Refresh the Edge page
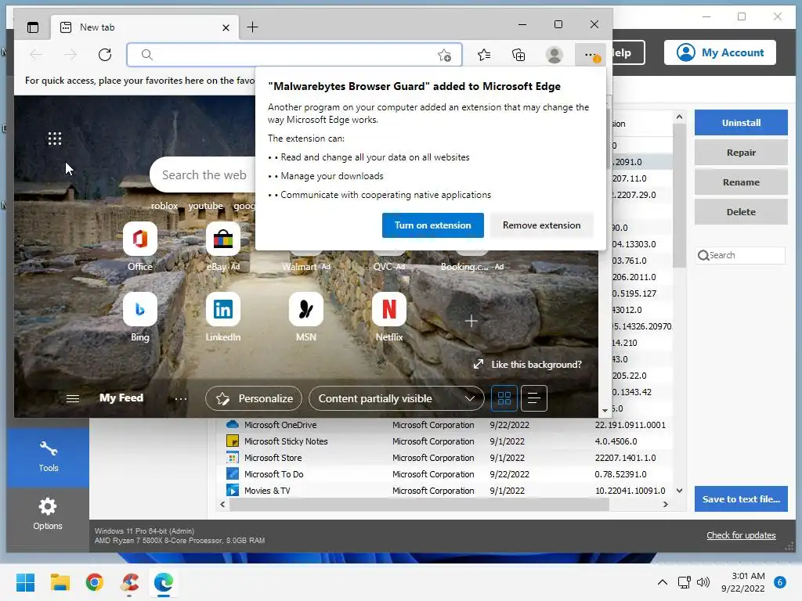 pos(105,55)
